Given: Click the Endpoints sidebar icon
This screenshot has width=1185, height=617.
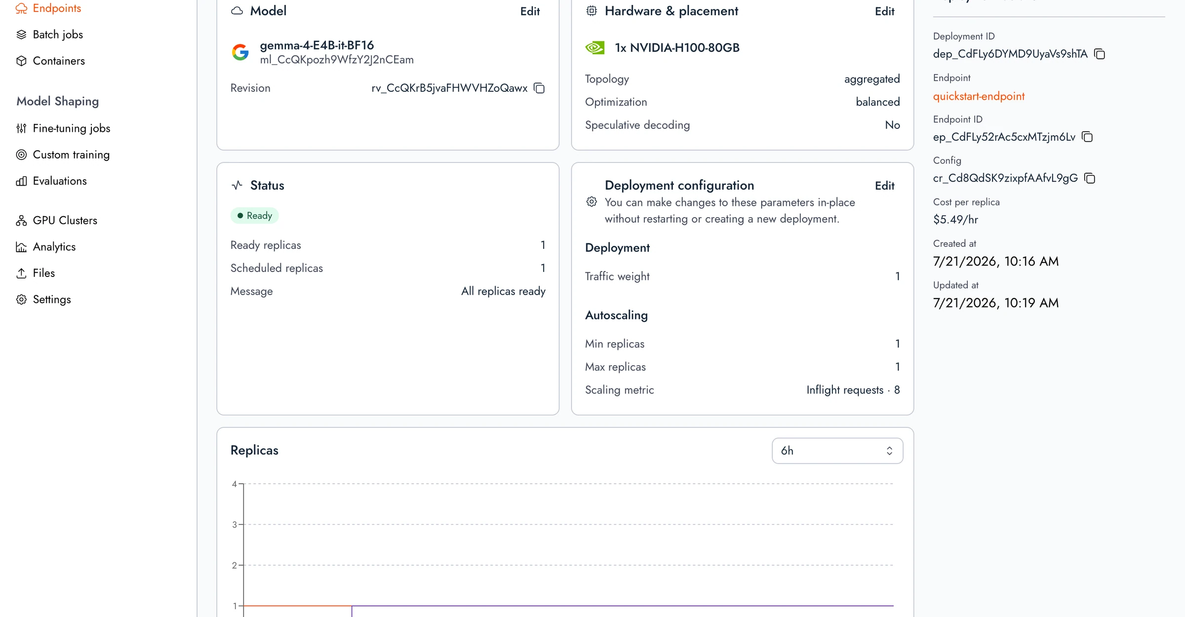Looking at the screenshot, I should (21, 8).
